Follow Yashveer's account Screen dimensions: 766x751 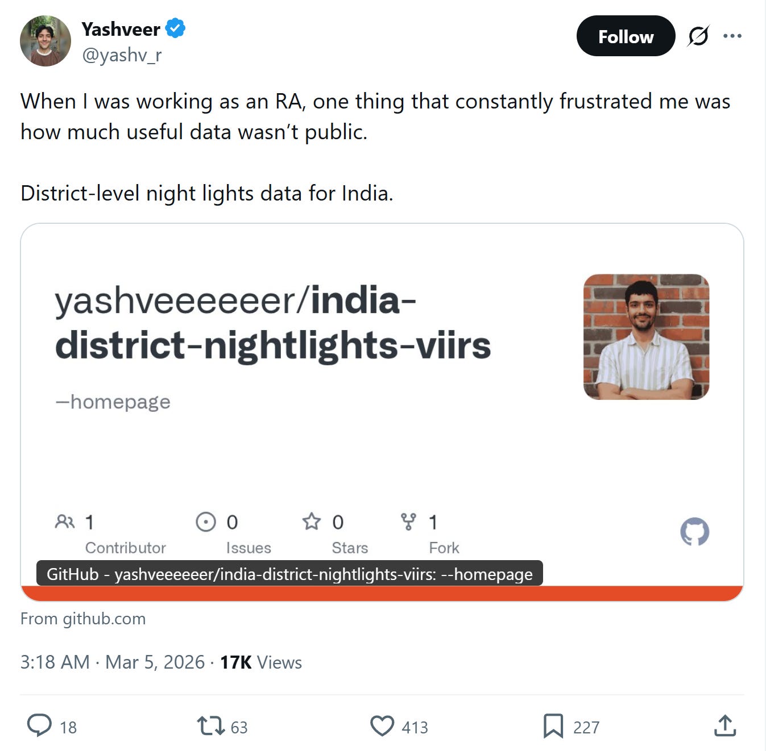coord(626,36)
